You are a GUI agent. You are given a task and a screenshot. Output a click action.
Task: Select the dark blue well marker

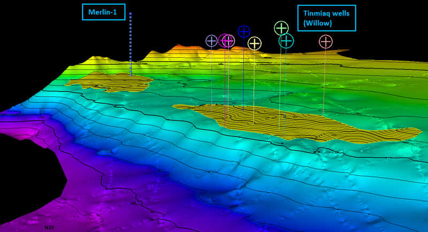pyautogui.click(x=244, y=32)
